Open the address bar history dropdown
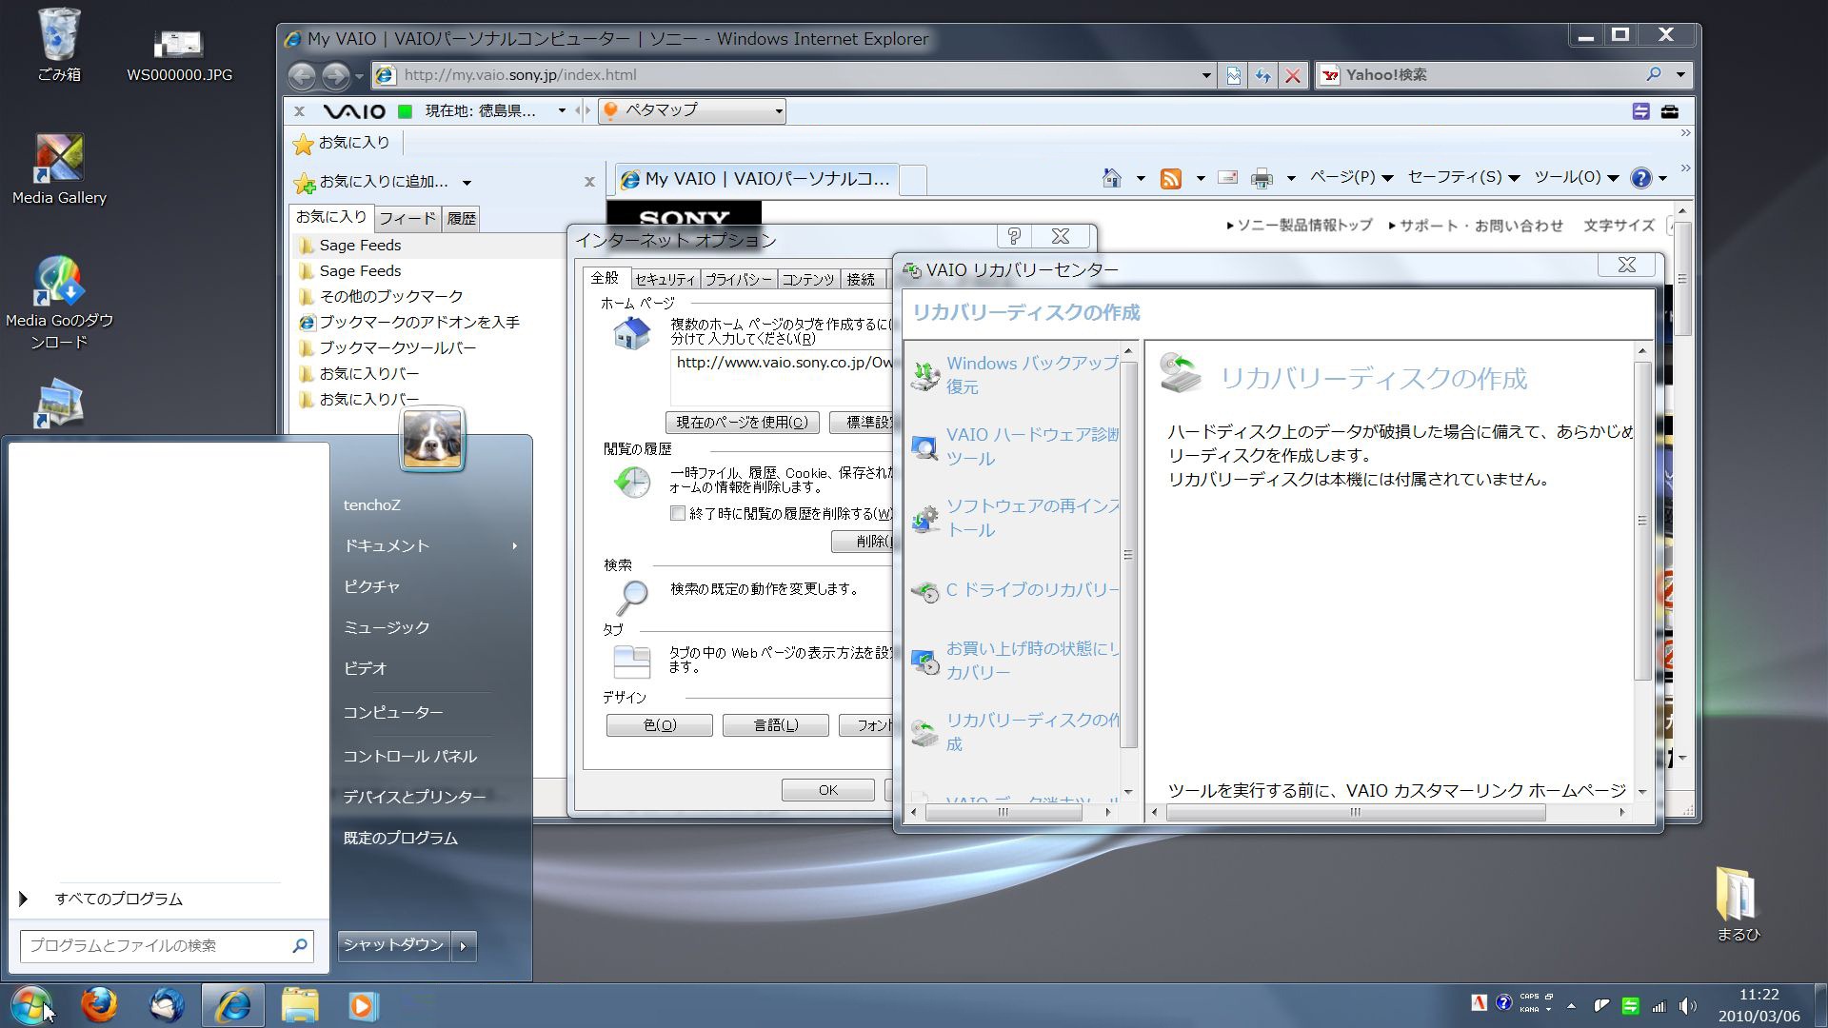Screen dimensions: 1828x1028 point(1206,75)
